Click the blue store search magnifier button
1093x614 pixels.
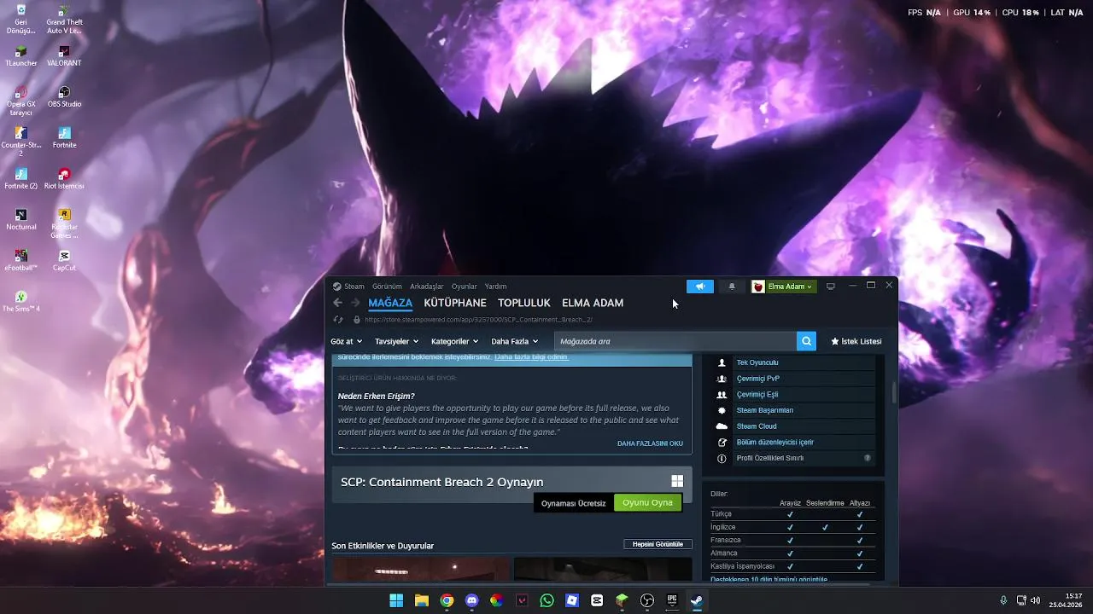click(806, 341)
